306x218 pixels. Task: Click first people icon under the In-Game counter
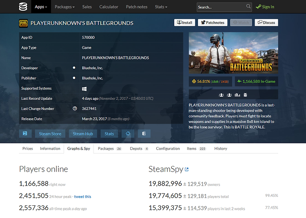[221, 95]
